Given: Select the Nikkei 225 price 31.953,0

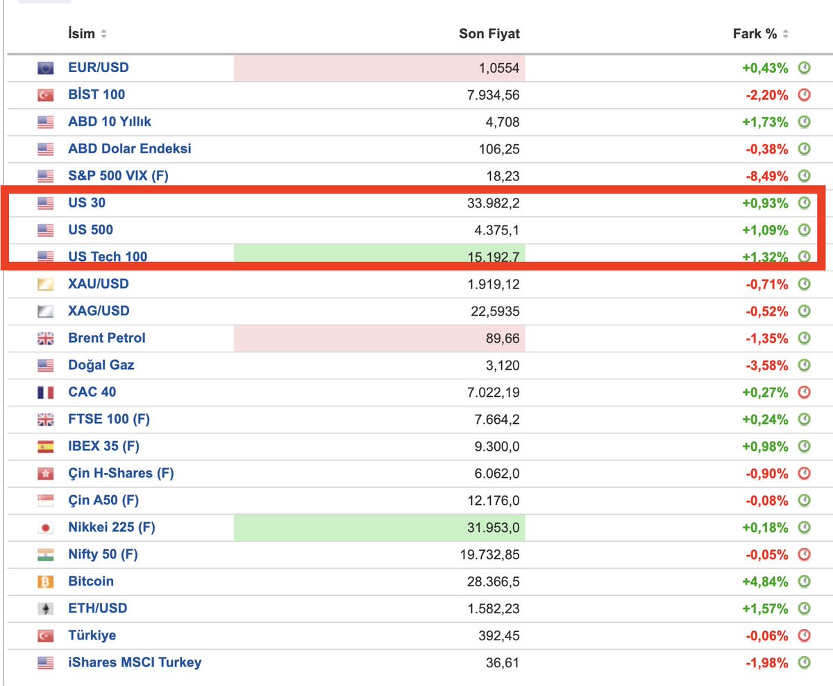Looking at the screenshot, I should click(494, 528).
